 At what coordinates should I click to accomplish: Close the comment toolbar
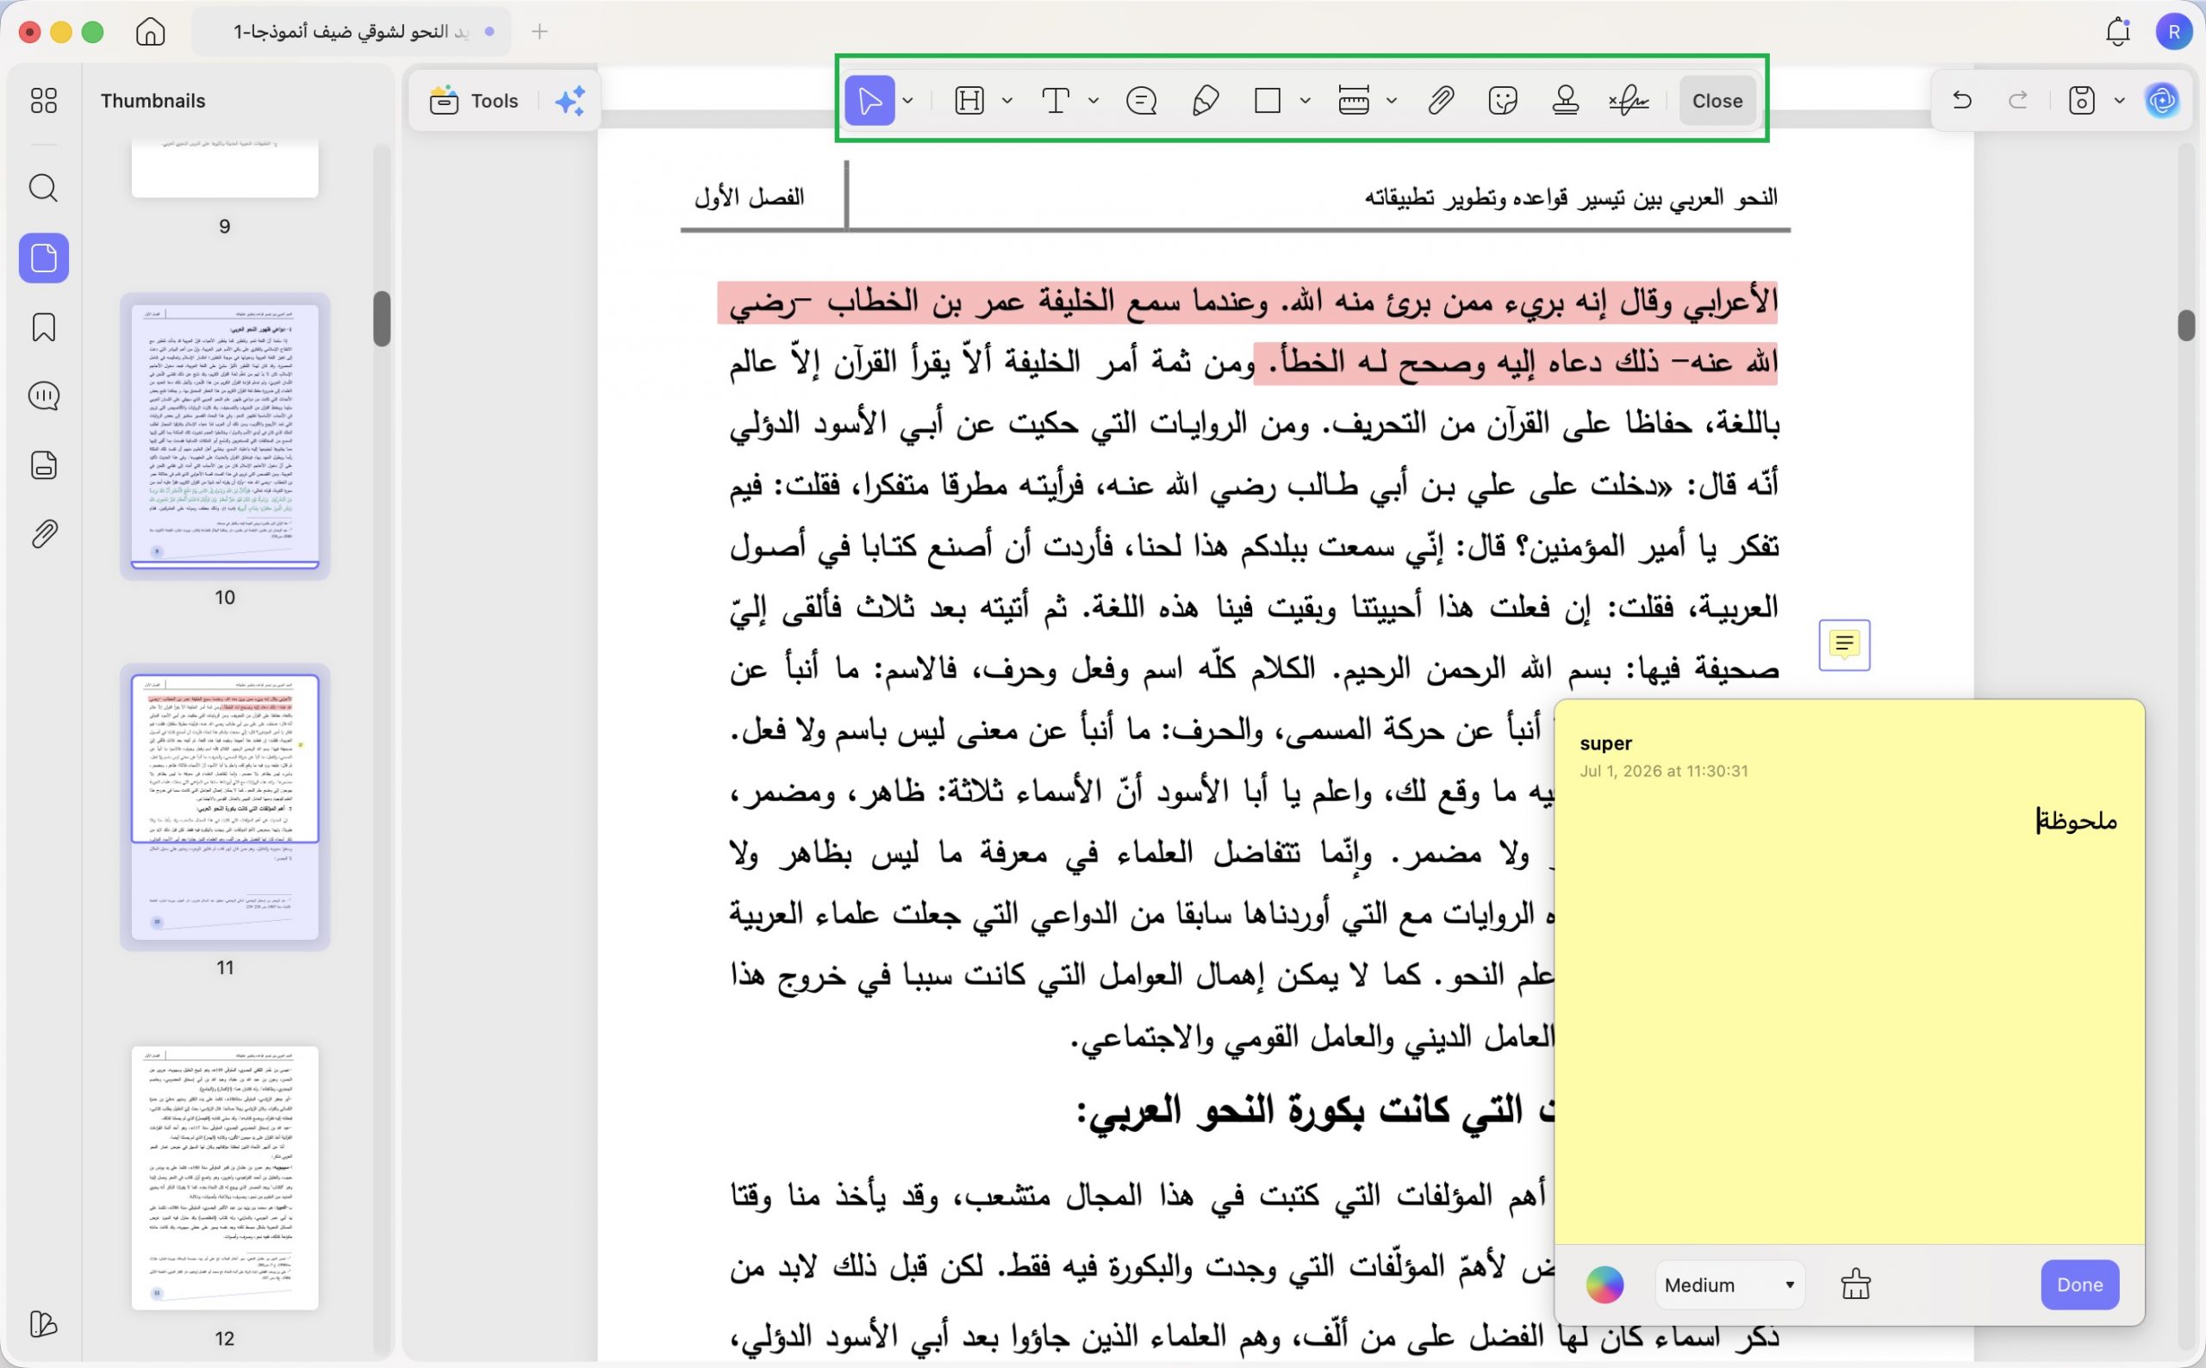click(1717, 101)
